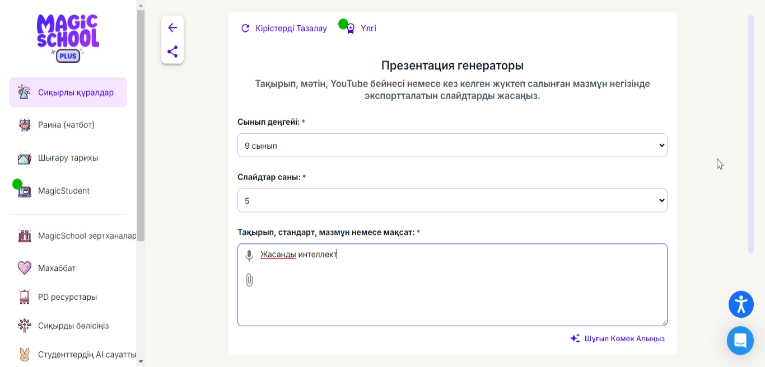Open Раина (чатбот) in the sidebar

tap(66, 125)
